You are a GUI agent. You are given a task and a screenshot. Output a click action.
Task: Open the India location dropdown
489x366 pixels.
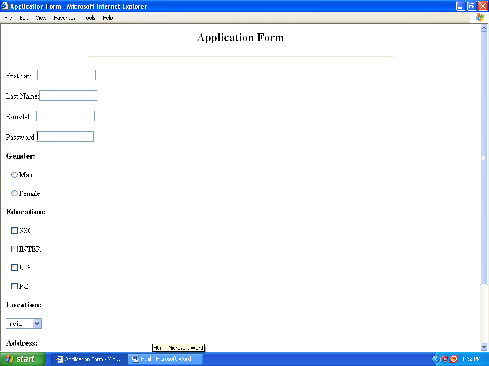[37, 323]
